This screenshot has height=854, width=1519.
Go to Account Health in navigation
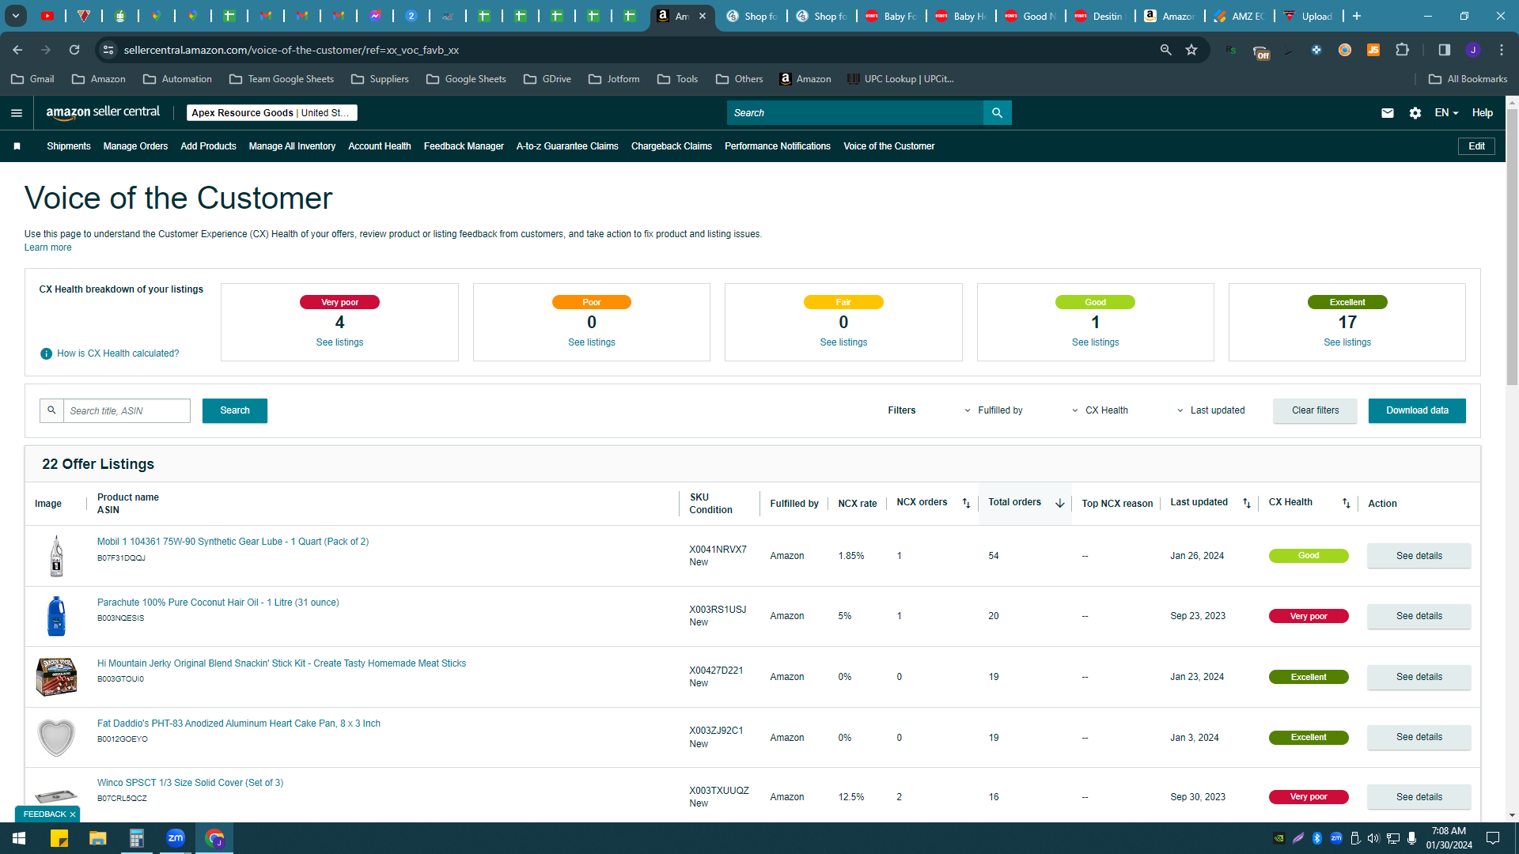point(379,146)
